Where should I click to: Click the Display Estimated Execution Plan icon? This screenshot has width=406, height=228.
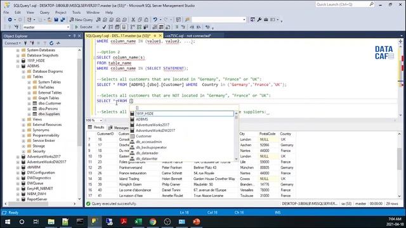(x=111, y=27)
